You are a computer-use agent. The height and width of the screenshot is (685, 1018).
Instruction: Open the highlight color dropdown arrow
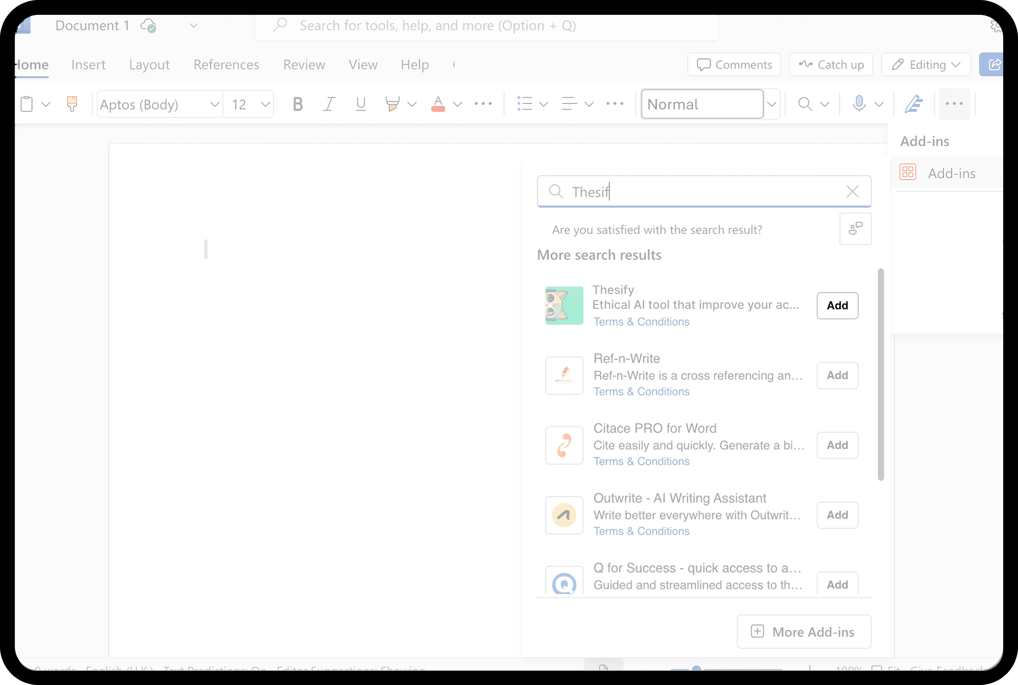tap(412, 104)
